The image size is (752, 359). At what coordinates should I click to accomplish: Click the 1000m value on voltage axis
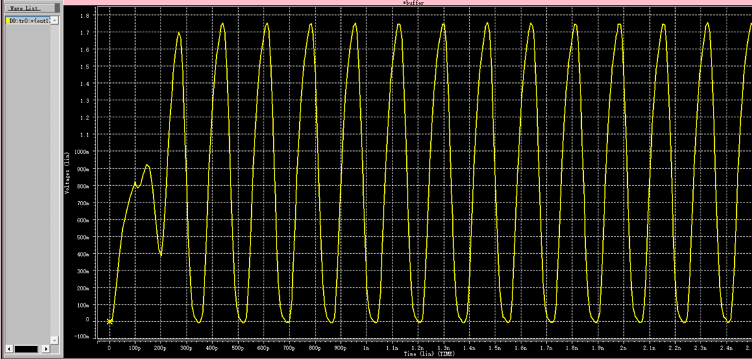coord(82,152)
